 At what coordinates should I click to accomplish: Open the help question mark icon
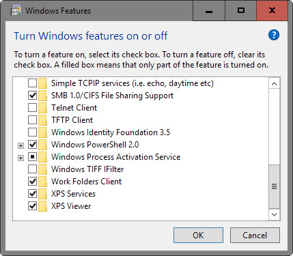[274, 35]
